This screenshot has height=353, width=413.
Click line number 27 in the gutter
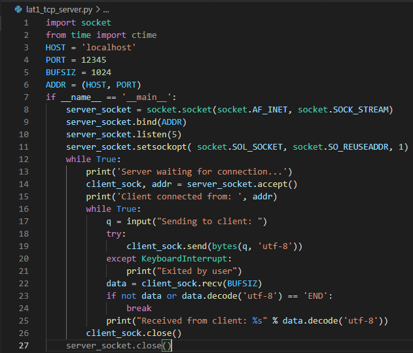pos(24,346)
